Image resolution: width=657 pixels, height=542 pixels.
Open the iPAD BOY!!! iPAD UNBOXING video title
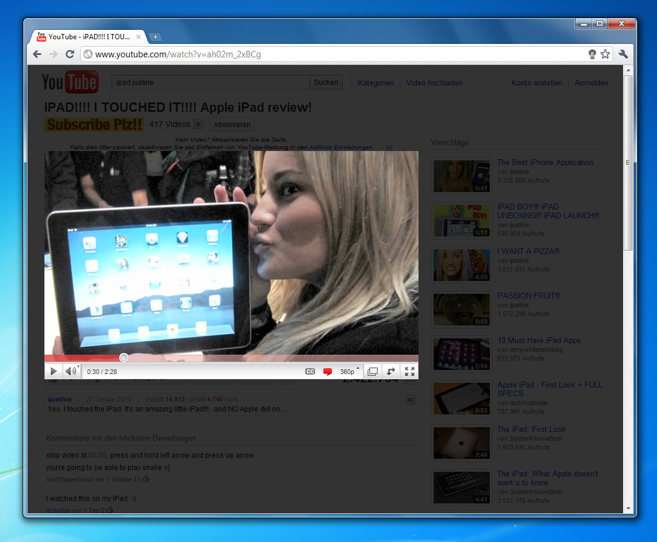pyautogui.click(x=548, y=211)
